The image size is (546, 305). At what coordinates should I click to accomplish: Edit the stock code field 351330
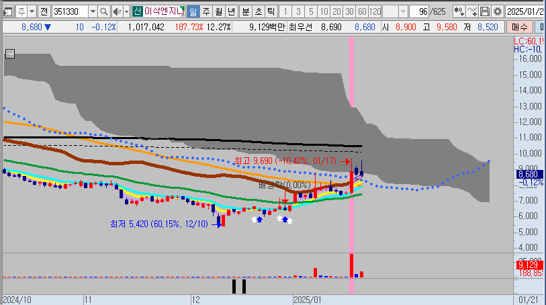71,11
